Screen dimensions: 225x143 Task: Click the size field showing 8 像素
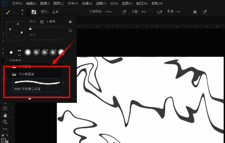(54, 22)
